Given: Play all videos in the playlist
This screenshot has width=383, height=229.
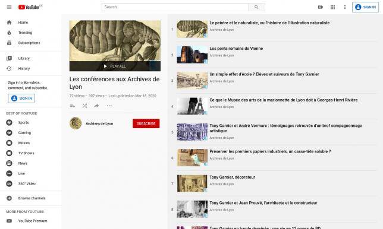Looking at the screenshot, I should (x=115, y=66).
